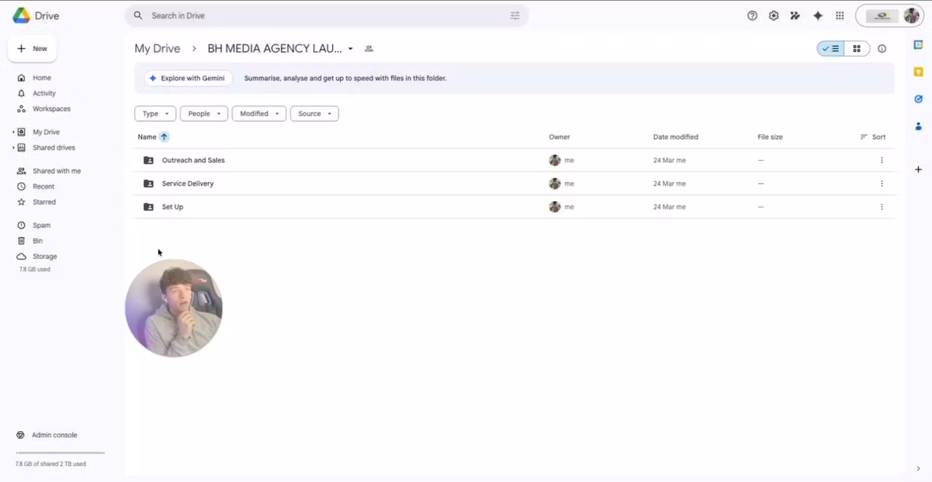Open Google Tasks from the side panel
Viewport: 932px width, 482px height.
[x=918, y=98]
